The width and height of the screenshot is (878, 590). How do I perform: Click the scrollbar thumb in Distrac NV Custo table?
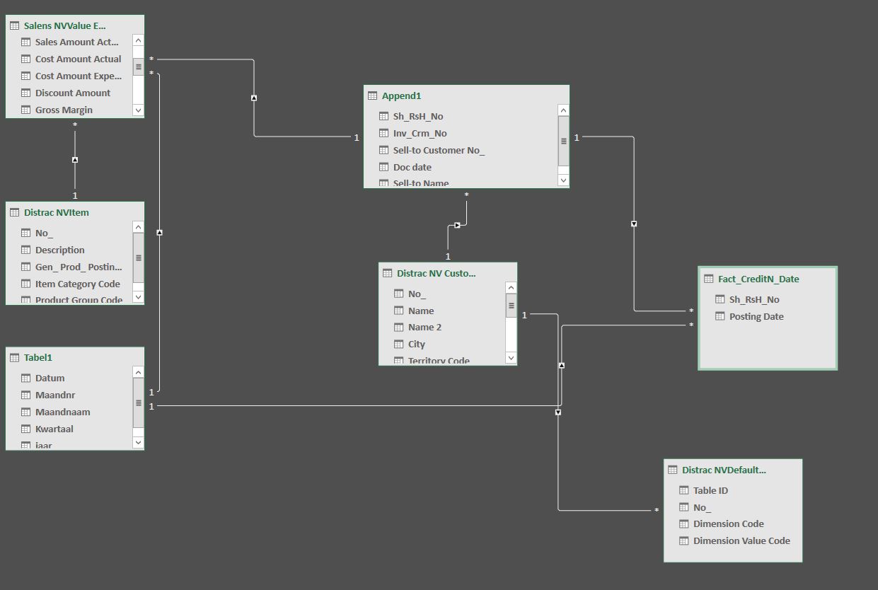512,306
